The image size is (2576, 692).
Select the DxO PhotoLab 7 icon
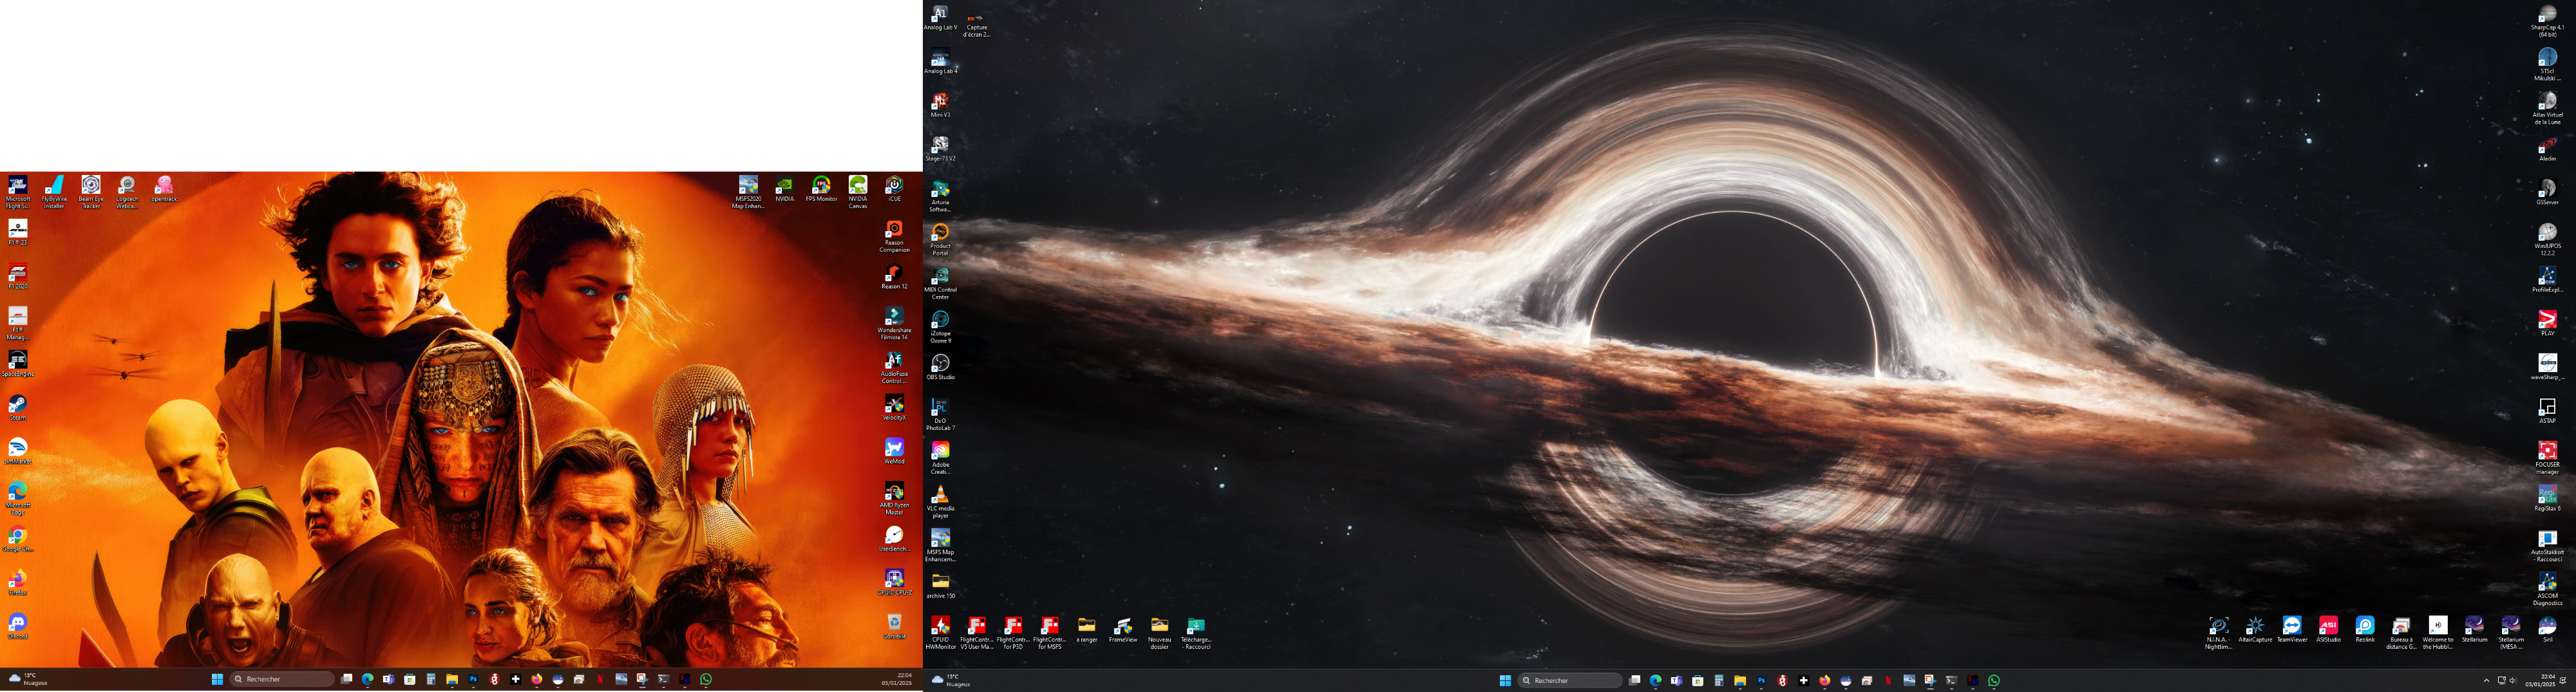click(940, 414)
